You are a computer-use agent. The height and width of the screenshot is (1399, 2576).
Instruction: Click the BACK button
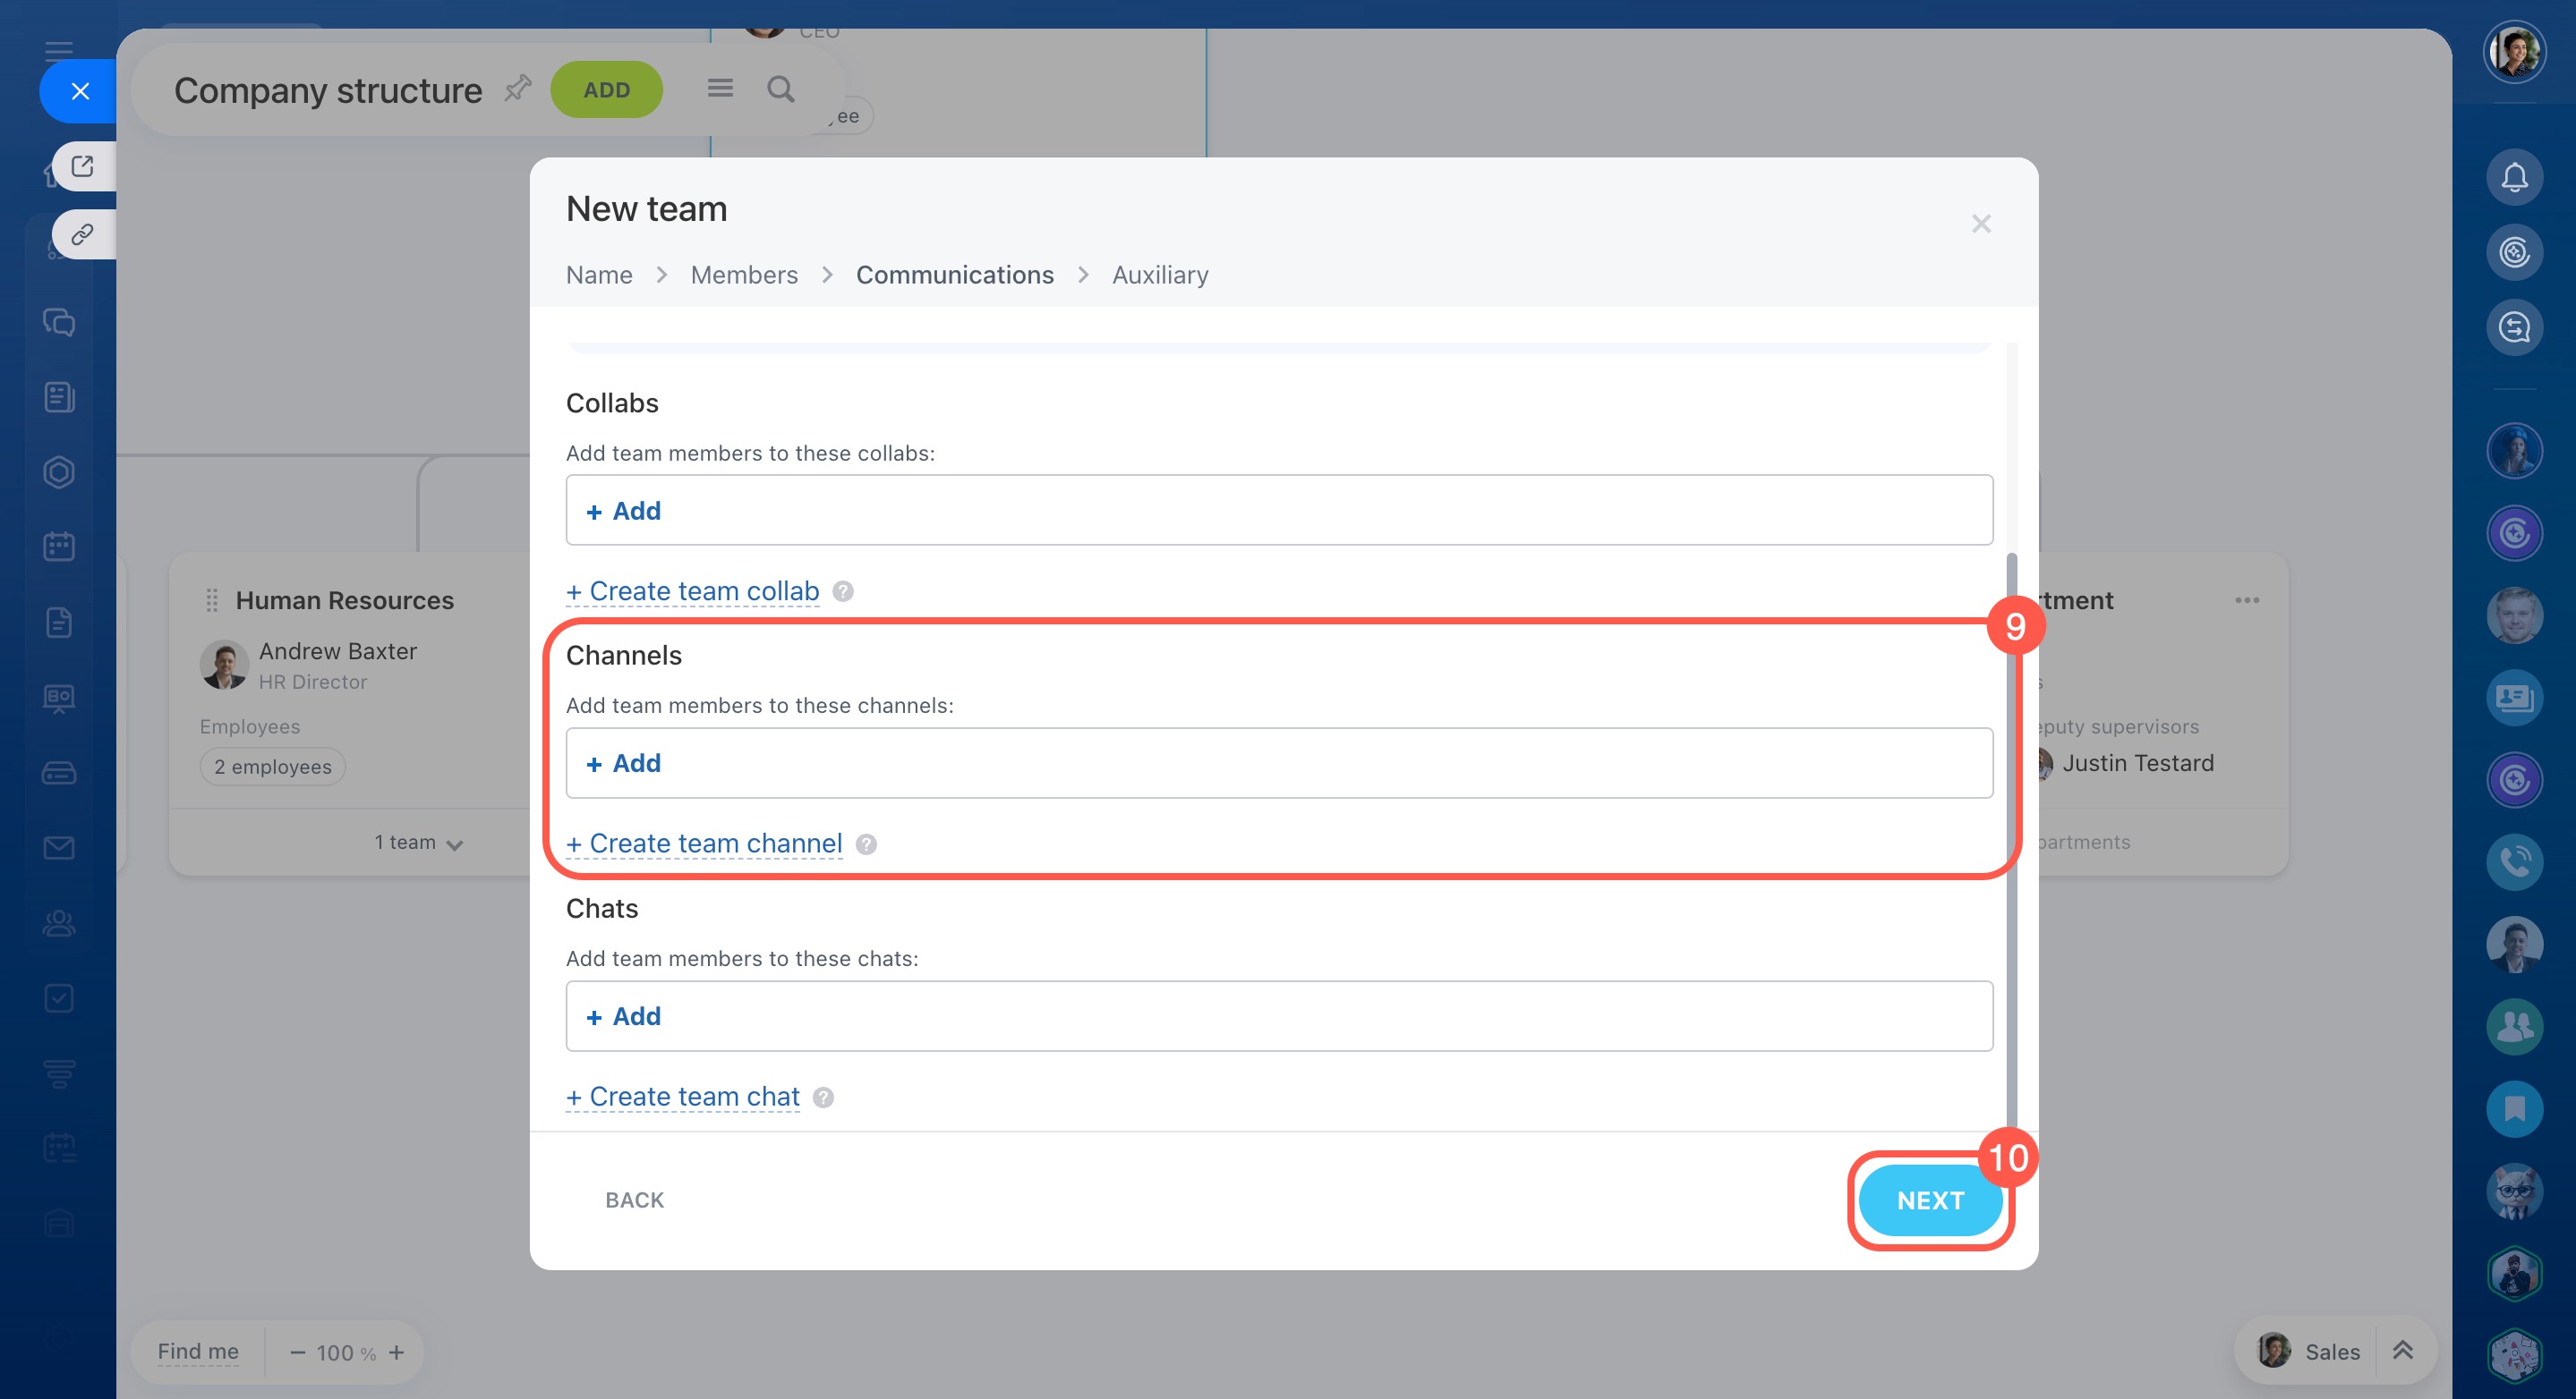coord(634,1200)
